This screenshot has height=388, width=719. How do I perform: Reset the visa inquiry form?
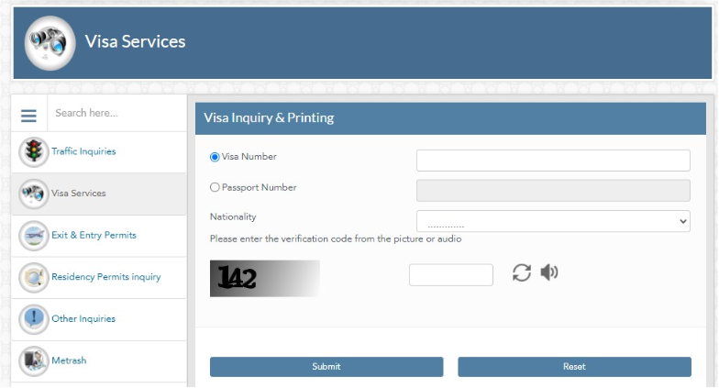[x=574, y=367]
